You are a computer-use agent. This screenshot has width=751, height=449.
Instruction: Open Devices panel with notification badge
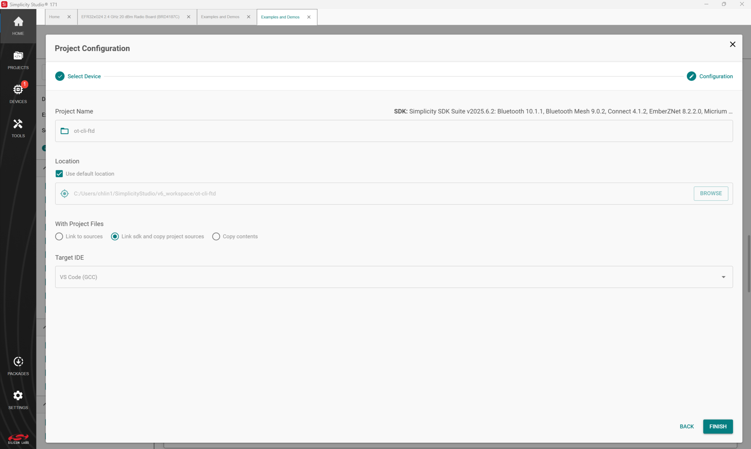click(18, 94)
